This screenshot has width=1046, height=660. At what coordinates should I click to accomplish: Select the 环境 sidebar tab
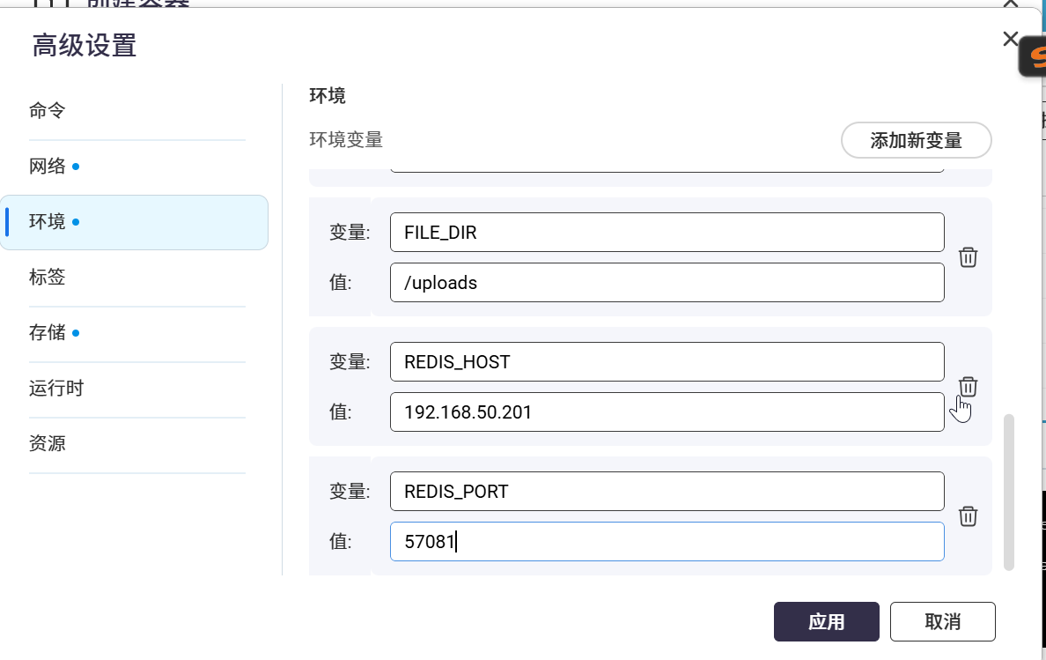48,222
